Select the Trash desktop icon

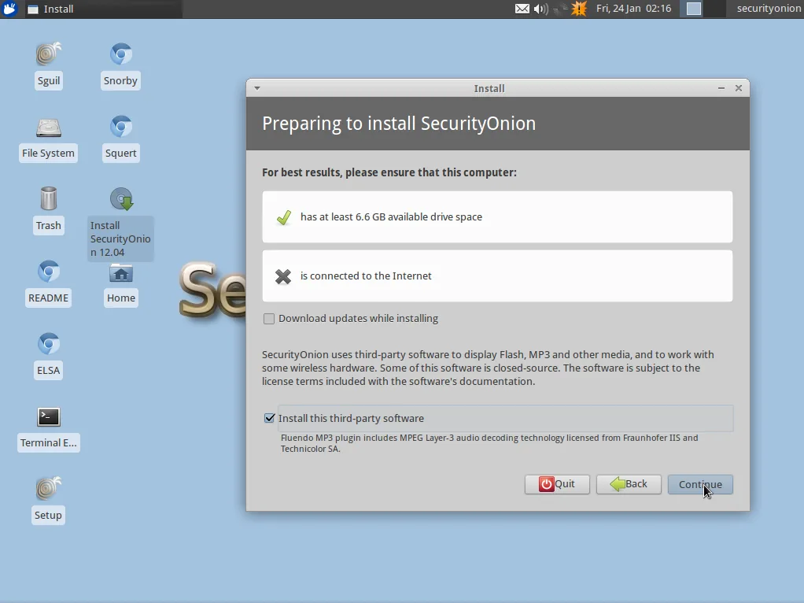pyautogui.click(x=48, y=210)
